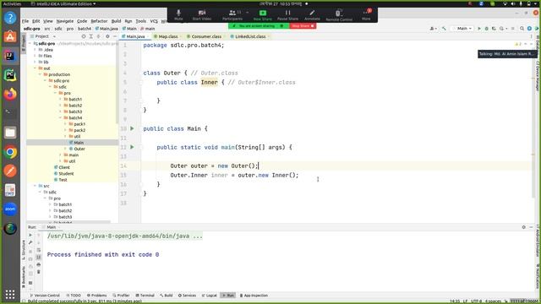The width and height of the screenshot is (541, 304).
Task: Click the locate file target icon in Project panel
Action: 84,36
